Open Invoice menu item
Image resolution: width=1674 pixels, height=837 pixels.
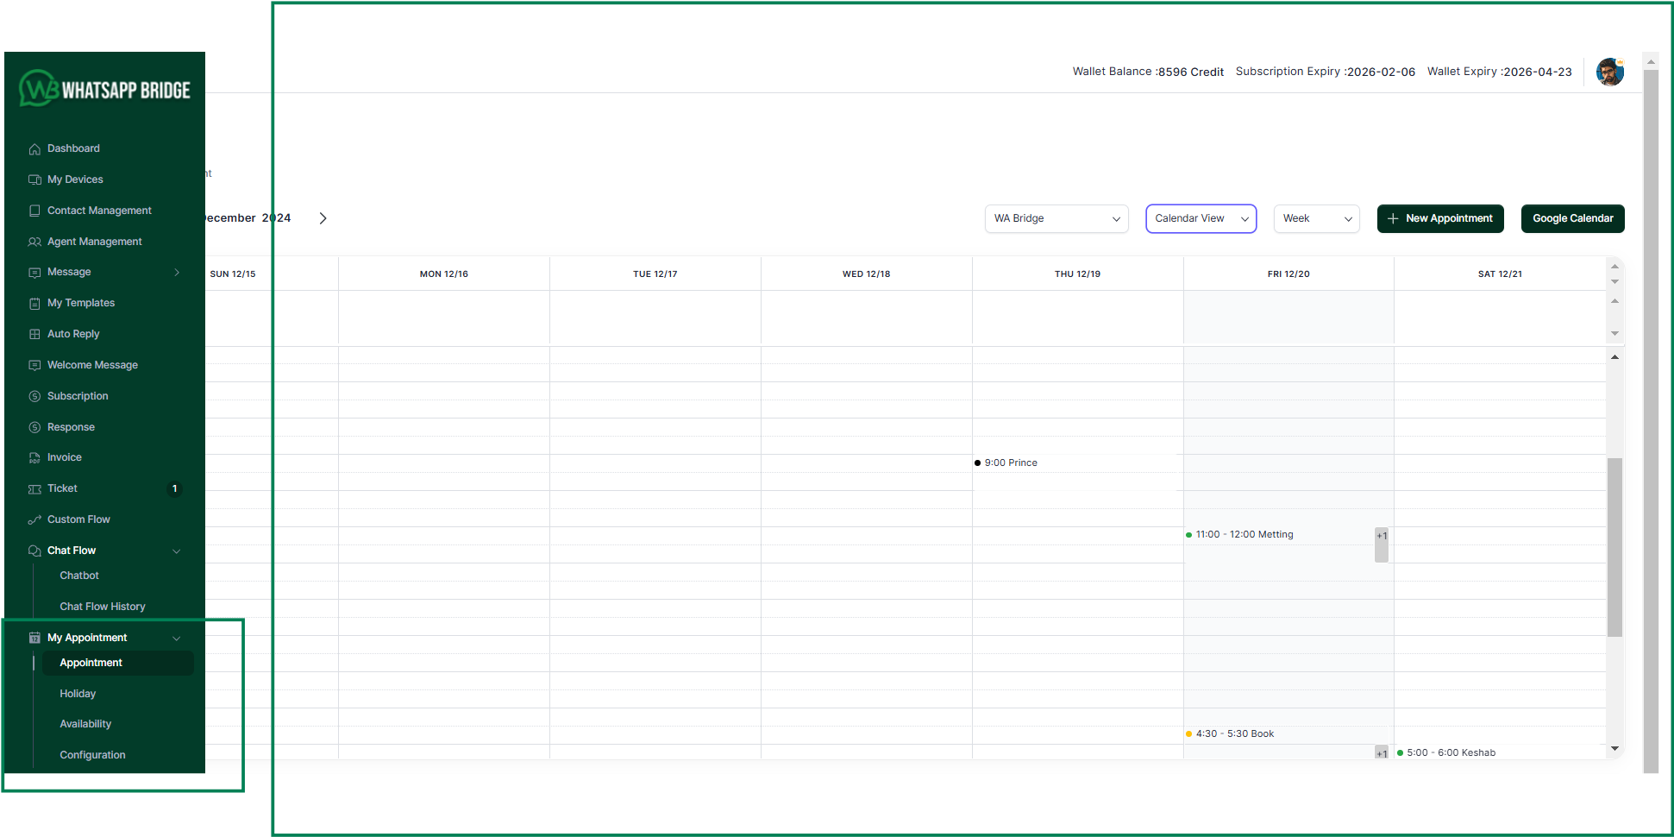coord(65,457)
